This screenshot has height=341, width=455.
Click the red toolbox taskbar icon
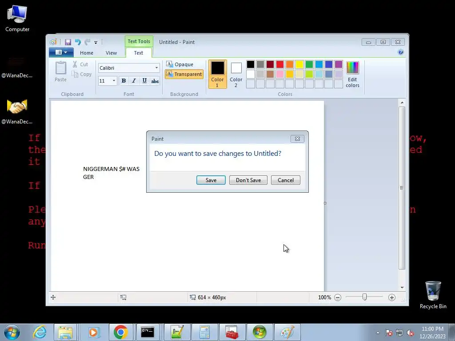232,332
